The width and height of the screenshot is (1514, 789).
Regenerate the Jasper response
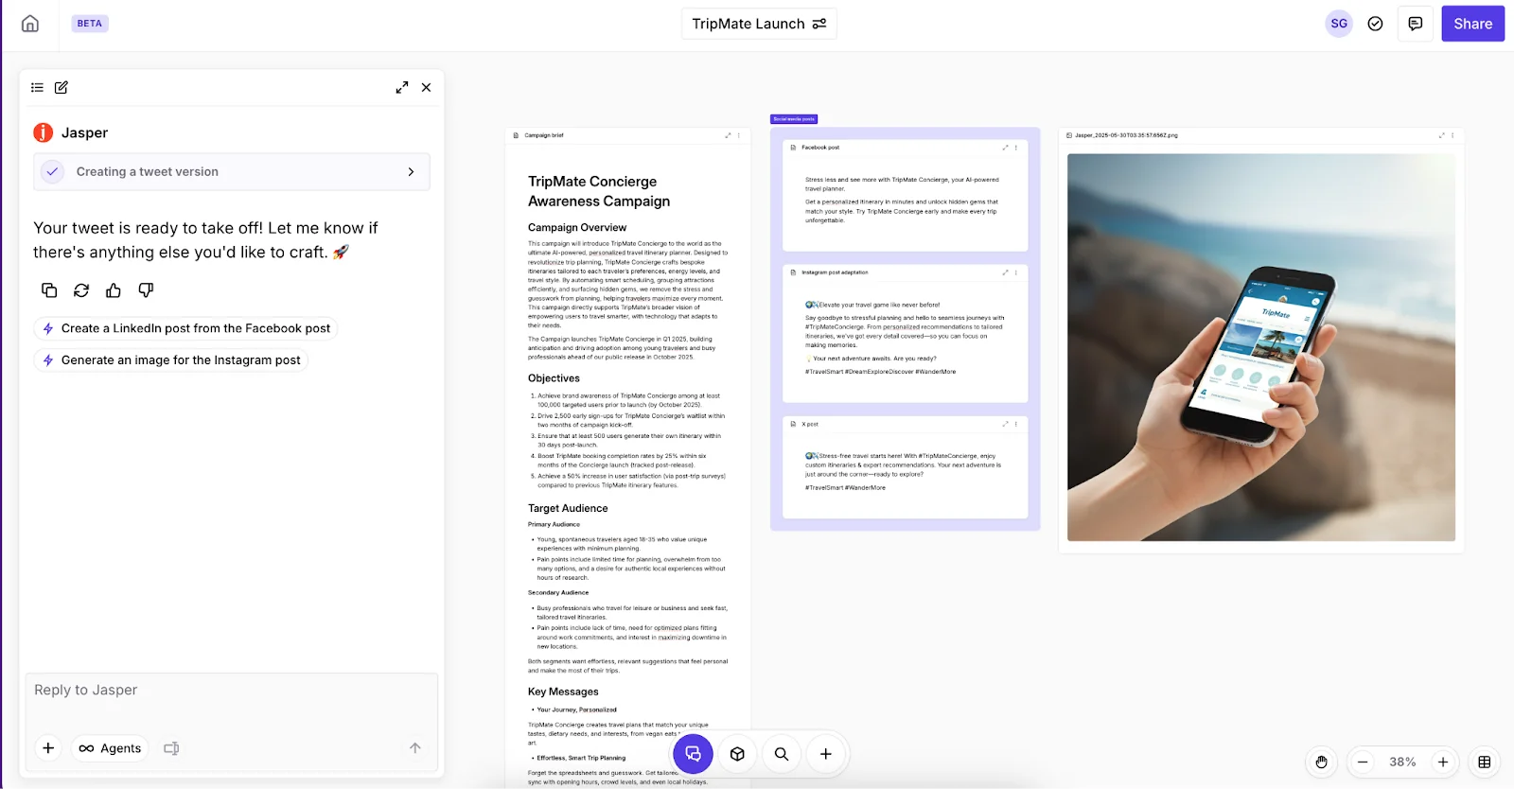[x=81, y=290]
